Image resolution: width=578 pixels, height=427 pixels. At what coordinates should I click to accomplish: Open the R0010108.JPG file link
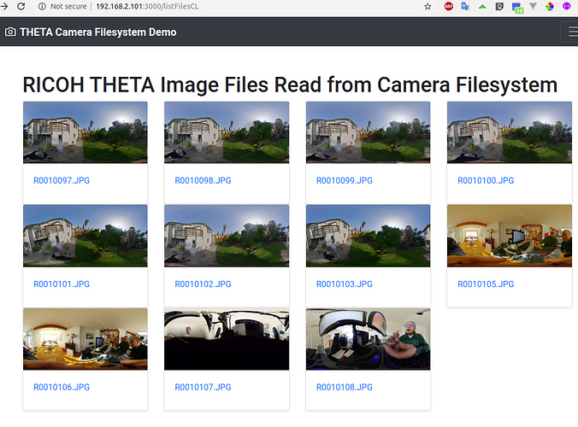pyautogui.click(x=345, y=388)
